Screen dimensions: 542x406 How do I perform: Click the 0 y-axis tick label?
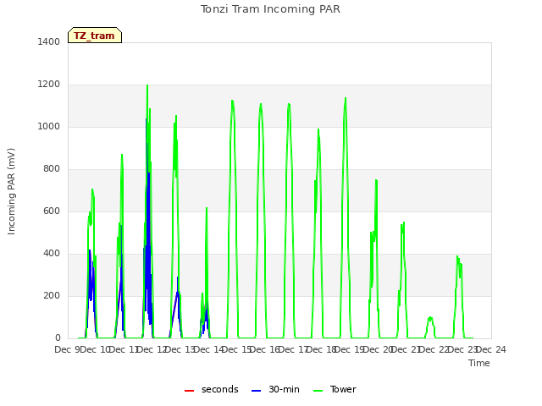58,338
